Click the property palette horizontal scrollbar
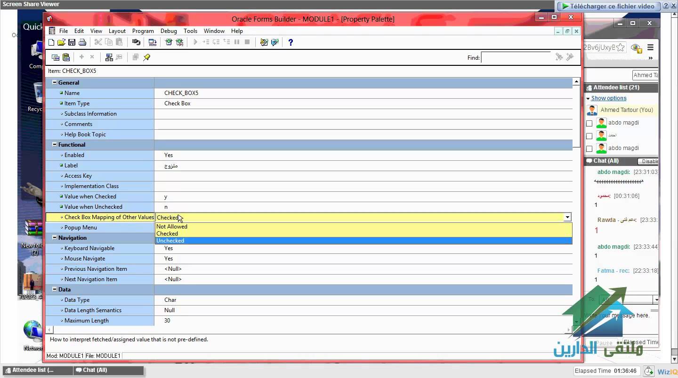This screenshot has height=378, width=678. click(310, 330)
